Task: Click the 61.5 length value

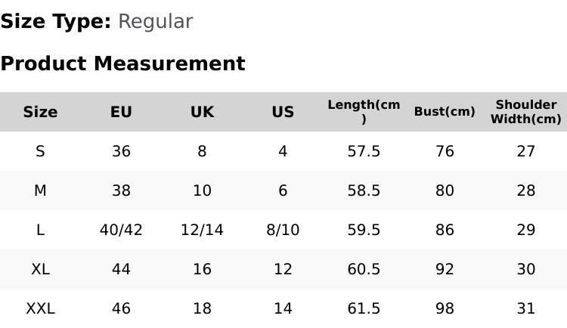Action: pyautogui.click(x=364, y=308)
